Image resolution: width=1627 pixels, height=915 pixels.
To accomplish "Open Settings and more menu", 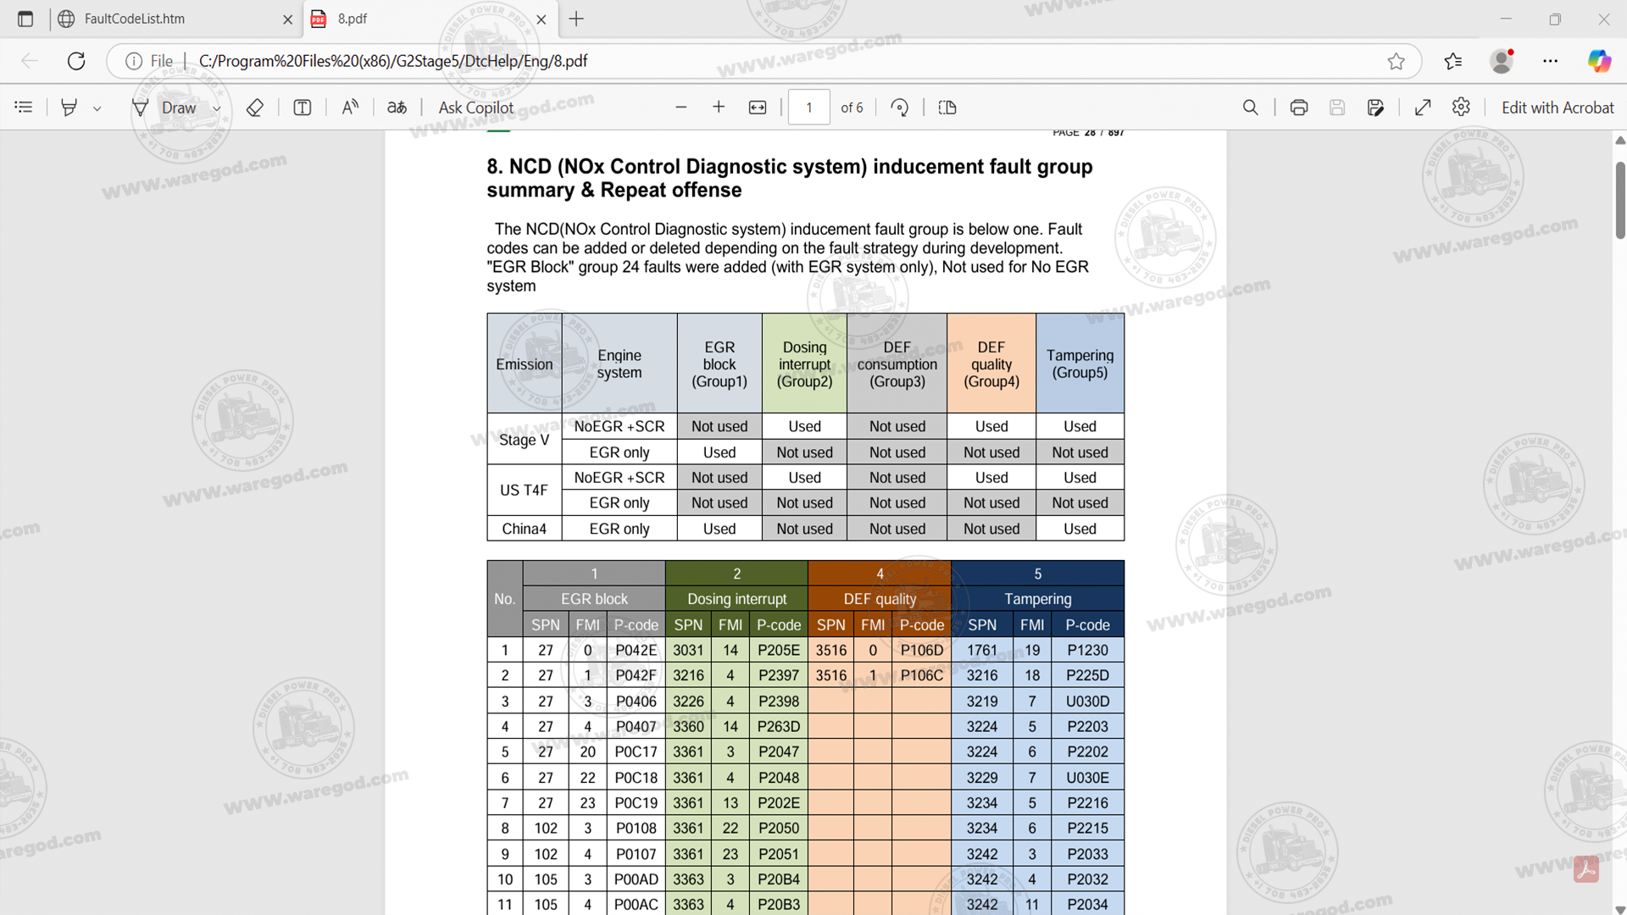I will tap(1550, 61).
